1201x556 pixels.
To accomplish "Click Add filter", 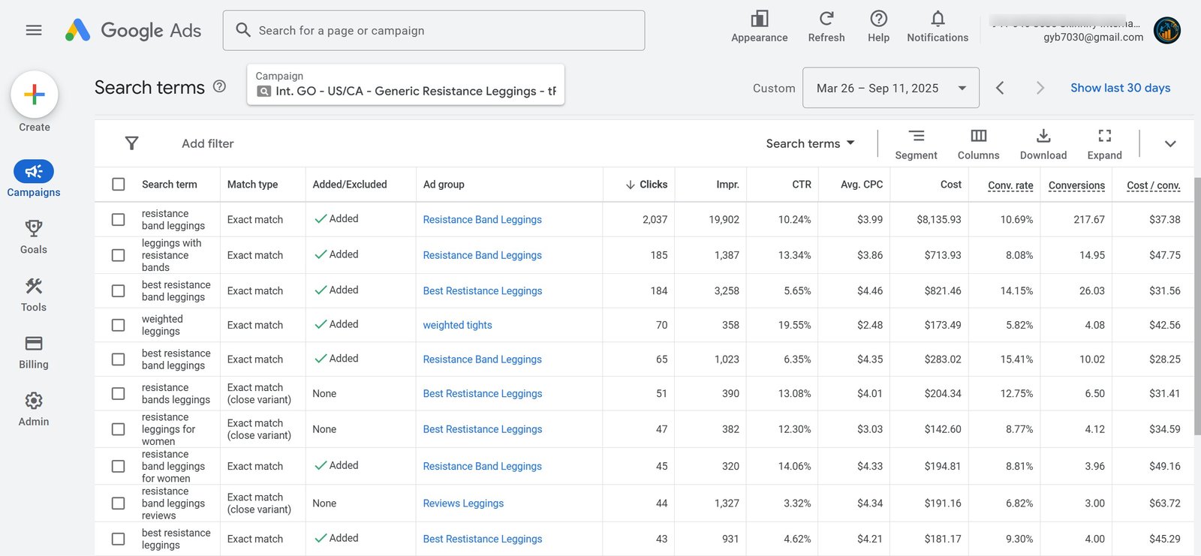I will tap(208, 143).
